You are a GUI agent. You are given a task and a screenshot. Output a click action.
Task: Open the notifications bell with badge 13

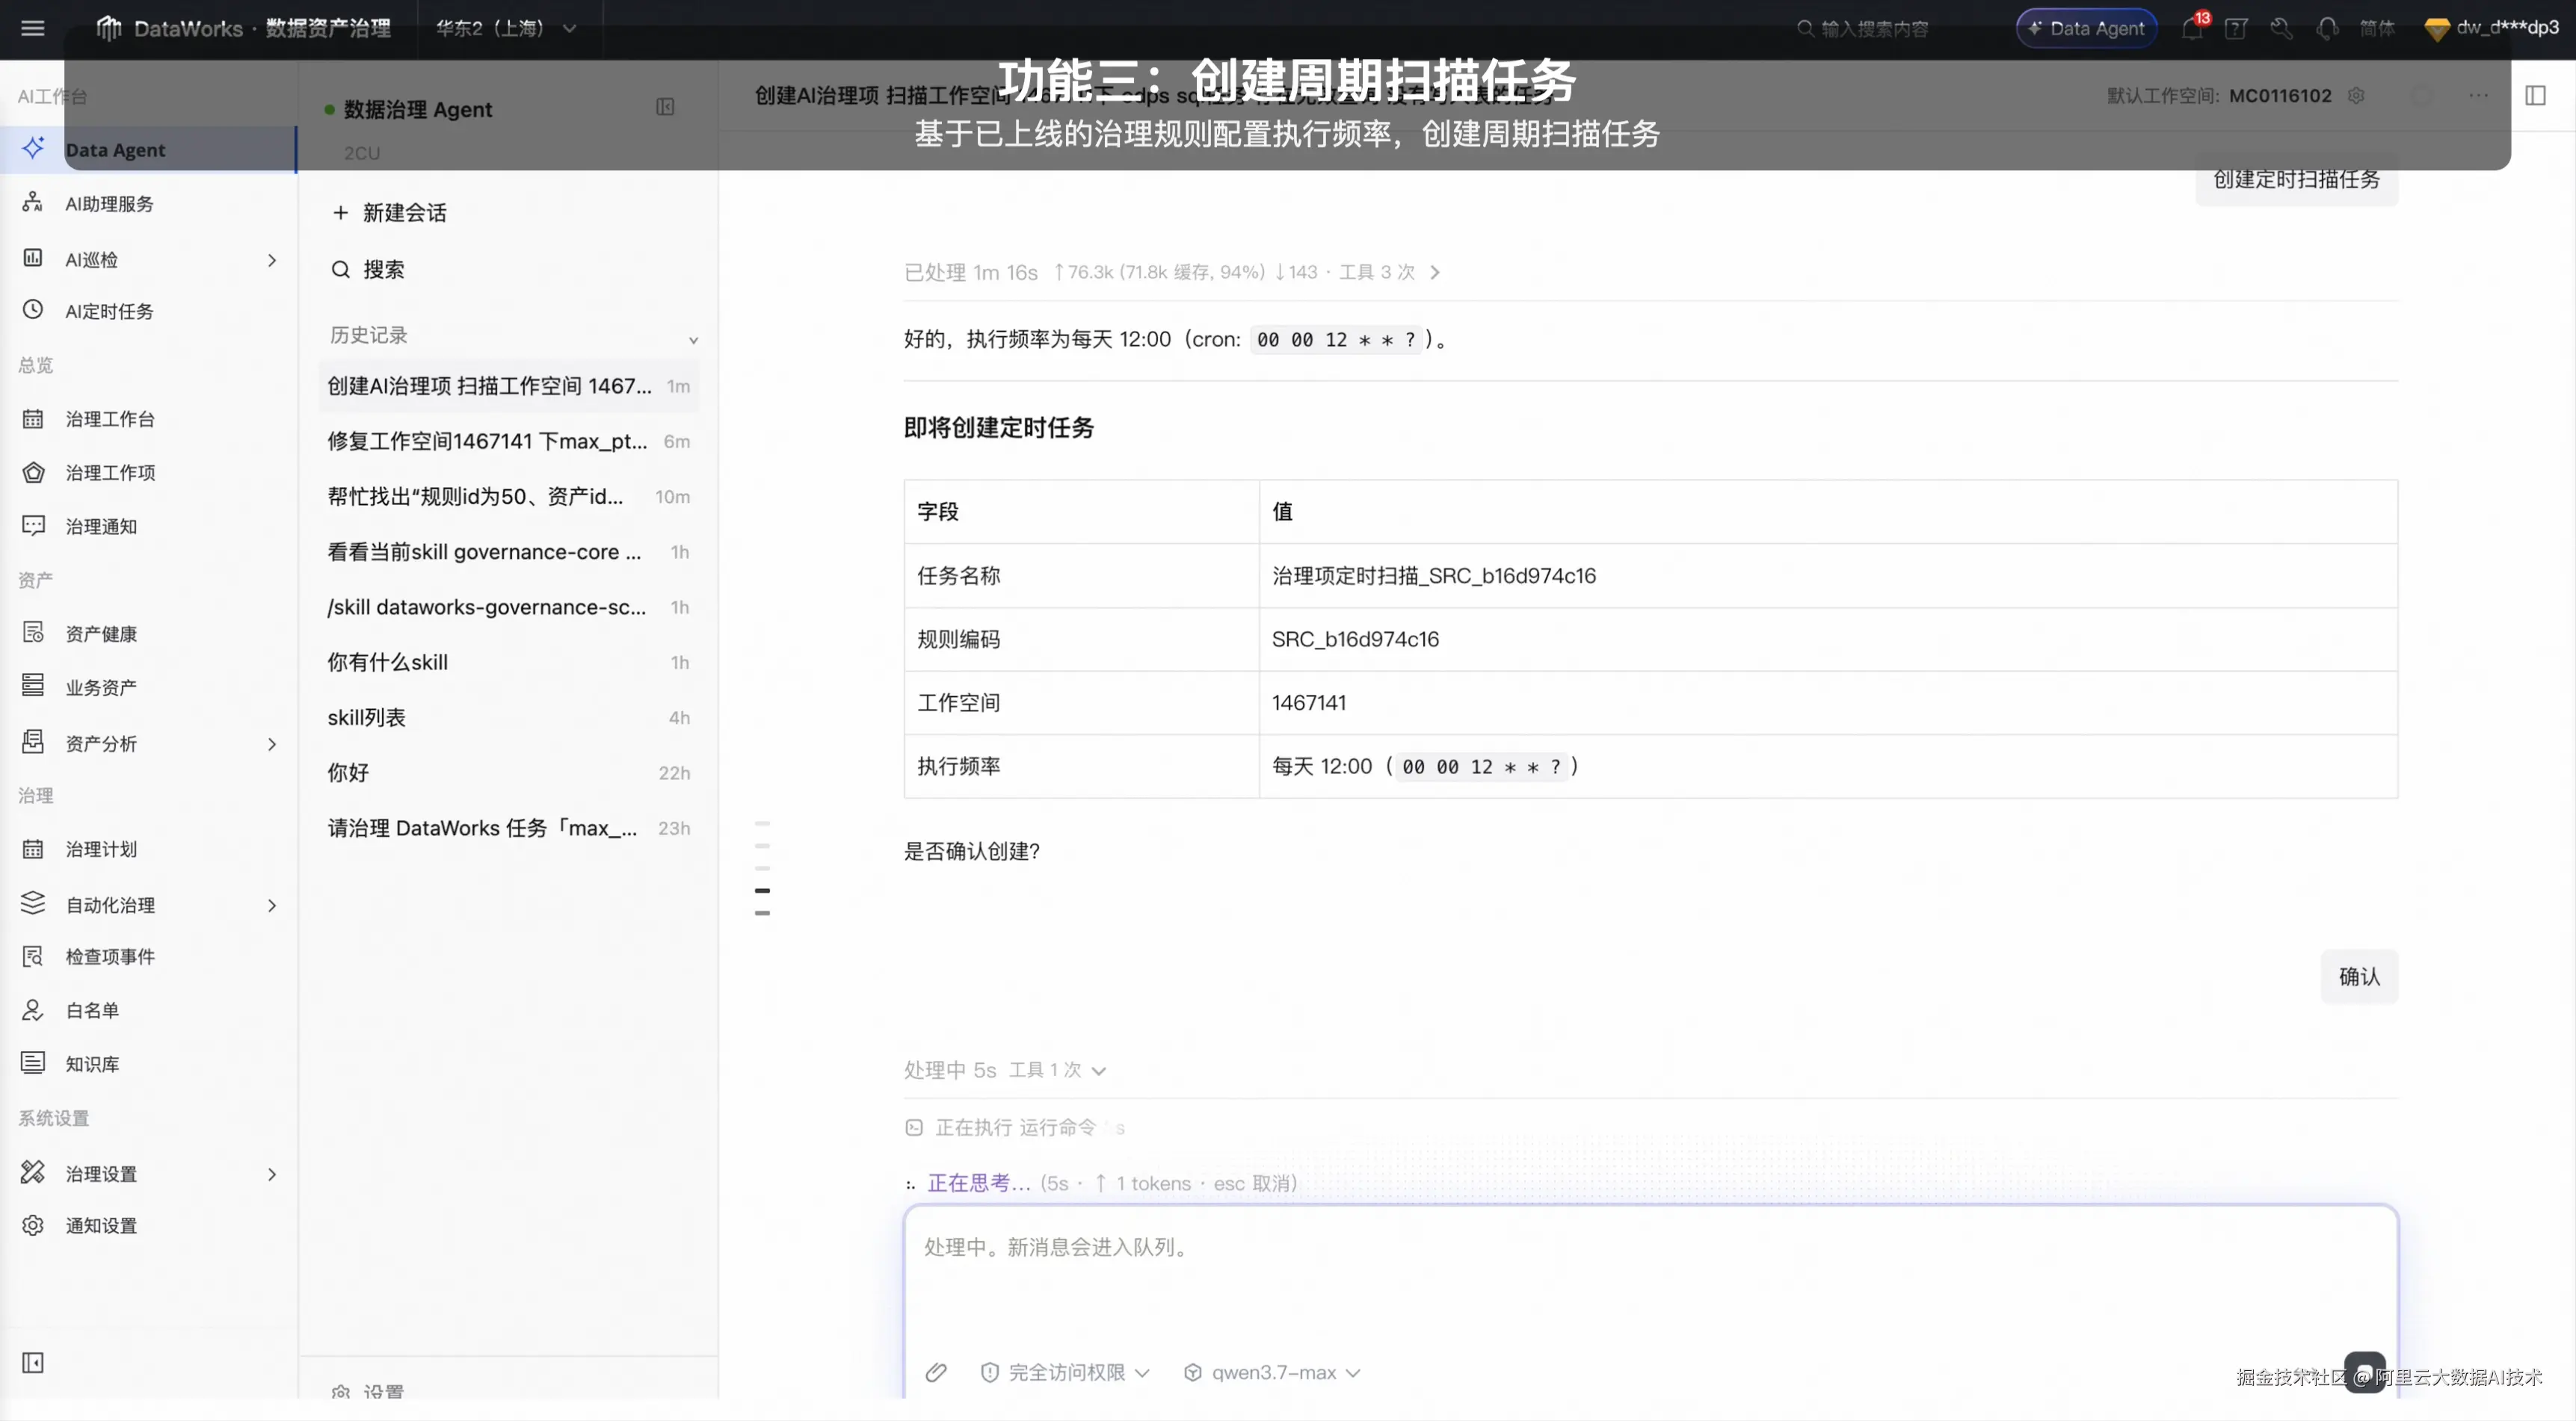(2192, 28)
